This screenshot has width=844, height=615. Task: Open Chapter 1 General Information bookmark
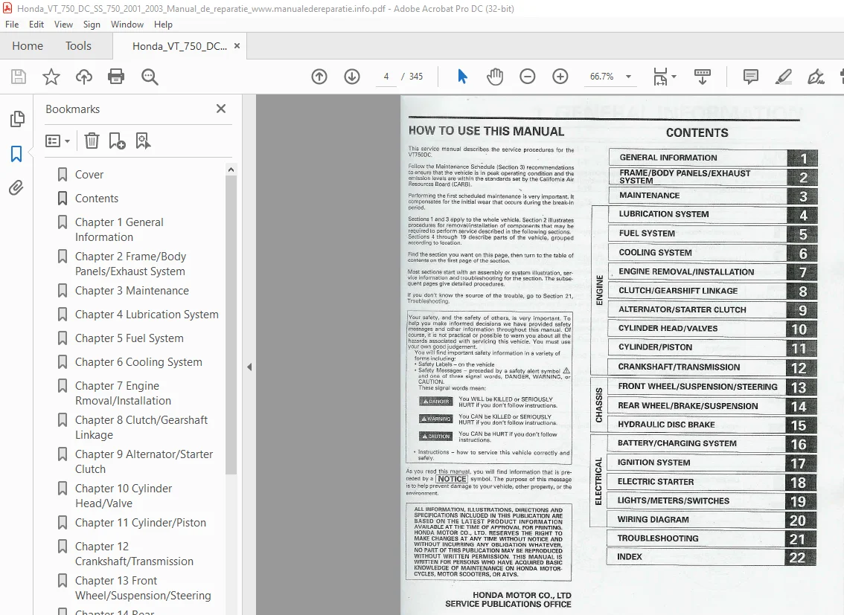tap(119, 230)
